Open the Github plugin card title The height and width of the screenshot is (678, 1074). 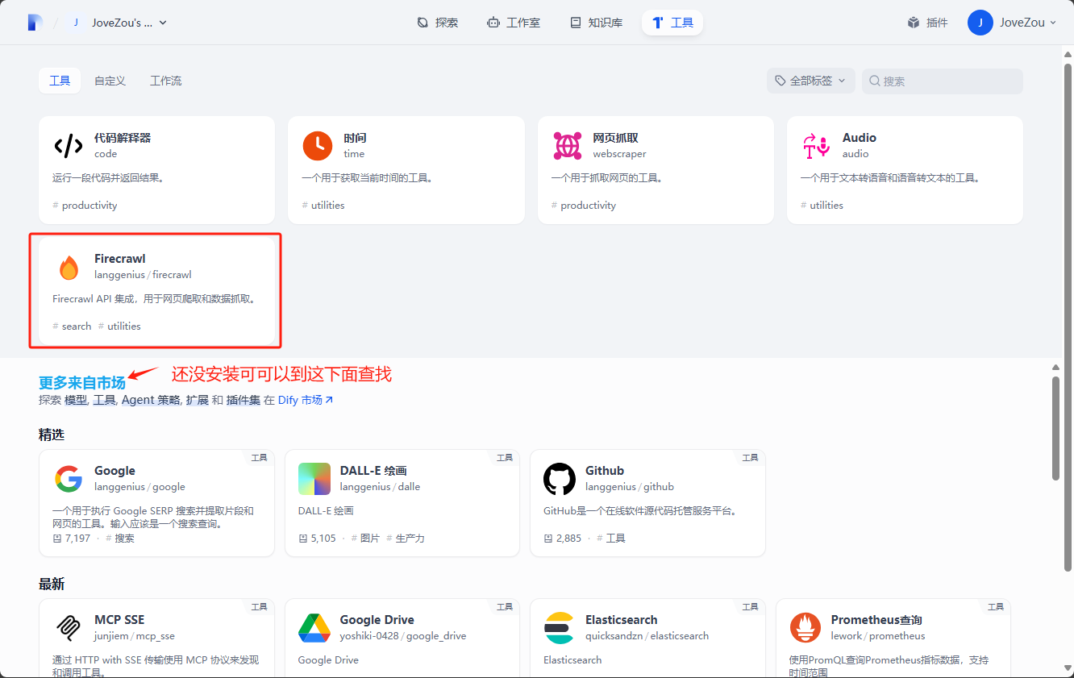click(x=605, y=471)
